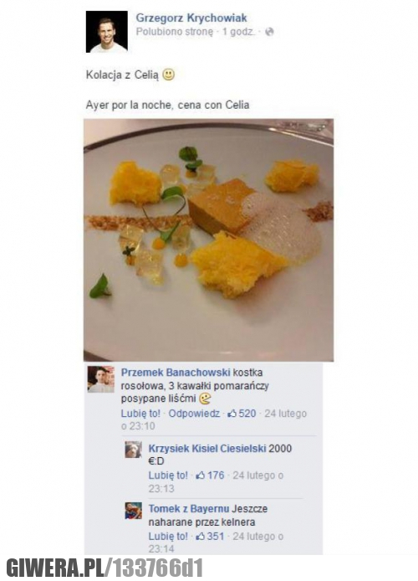The height and width of the screenshot is (581, 418).
Task: Click 'Odpowiedz' under Przemek's comment
Action: (x=194, y=414)
